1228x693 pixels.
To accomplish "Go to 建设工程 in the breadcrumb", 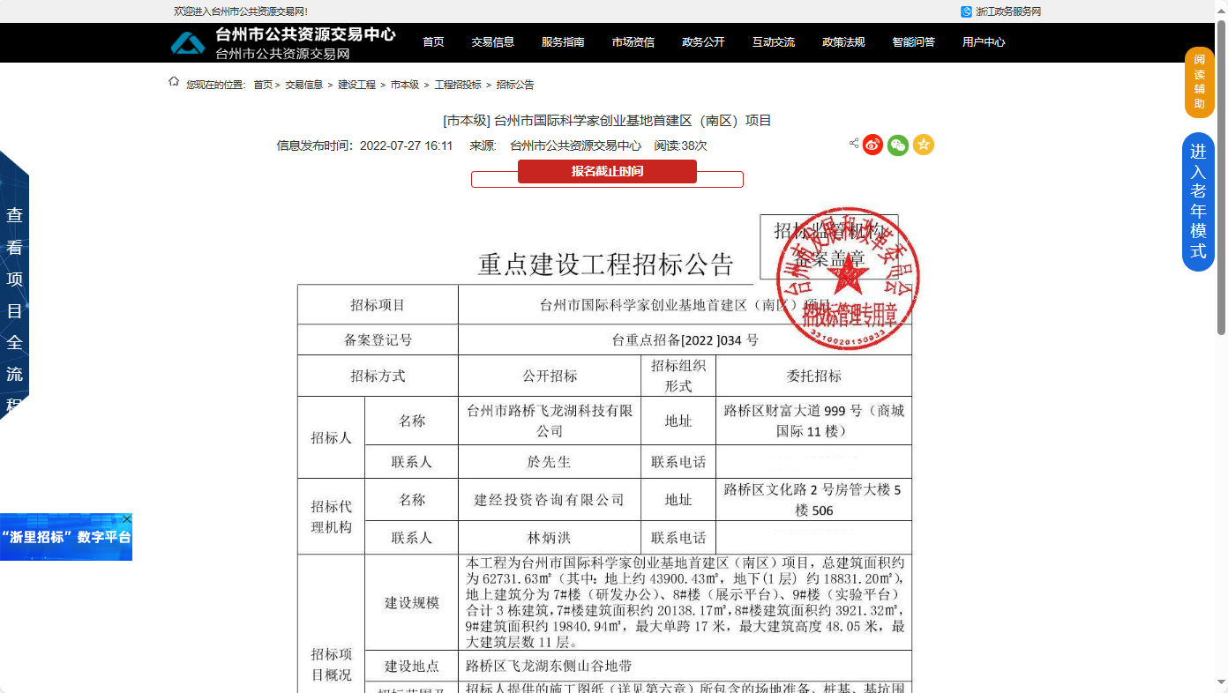I will pos(356,85).
